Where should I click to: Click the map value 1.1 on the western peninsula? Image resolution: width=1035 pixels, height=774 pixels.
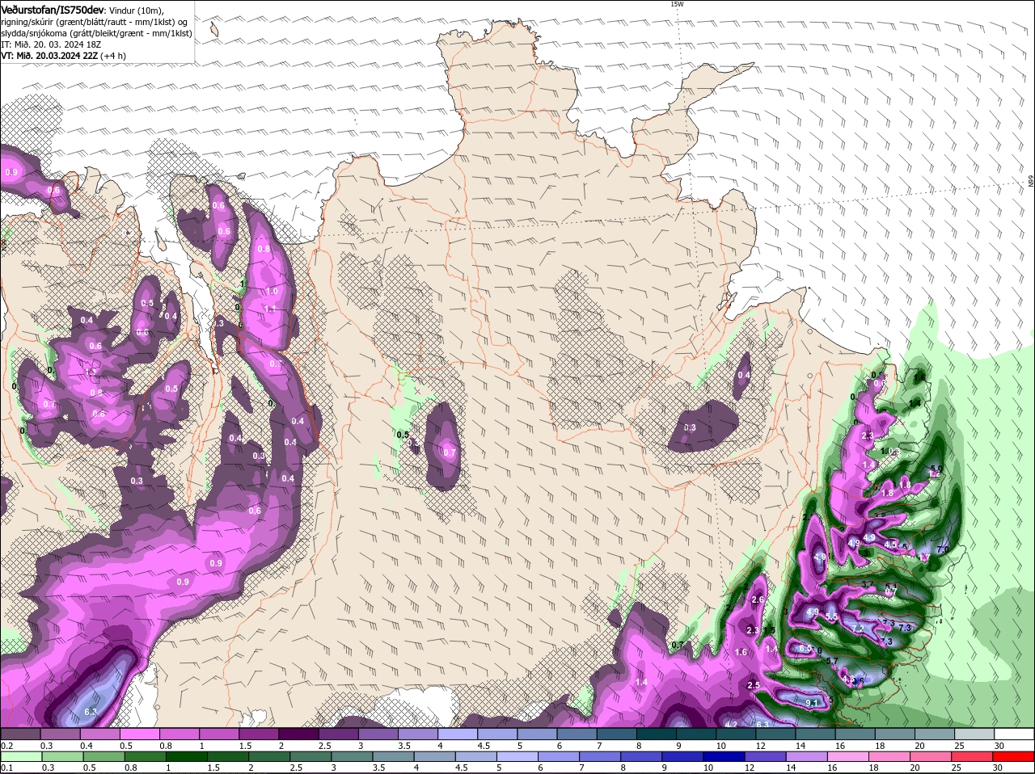270,308
